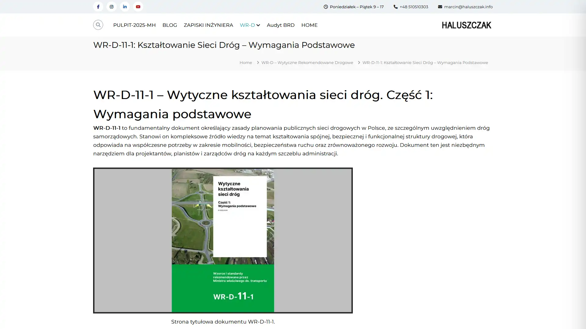Open the ZAPISKI INŻYNIERA menu entry

pos(208,25)
